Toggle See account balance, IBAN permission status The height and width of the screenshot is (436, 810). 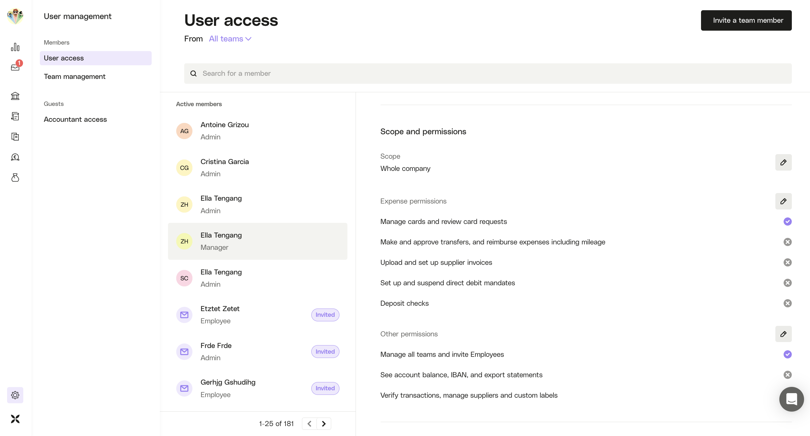coord(787,375)
